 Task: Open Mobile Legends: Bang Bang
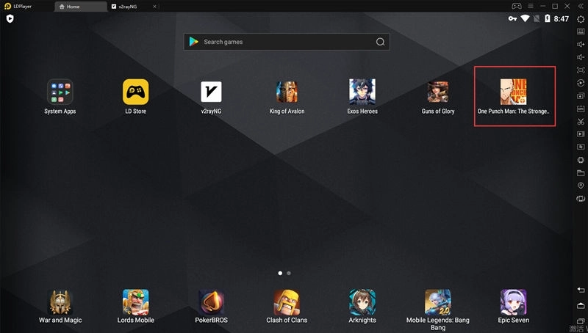pos(438,302)
